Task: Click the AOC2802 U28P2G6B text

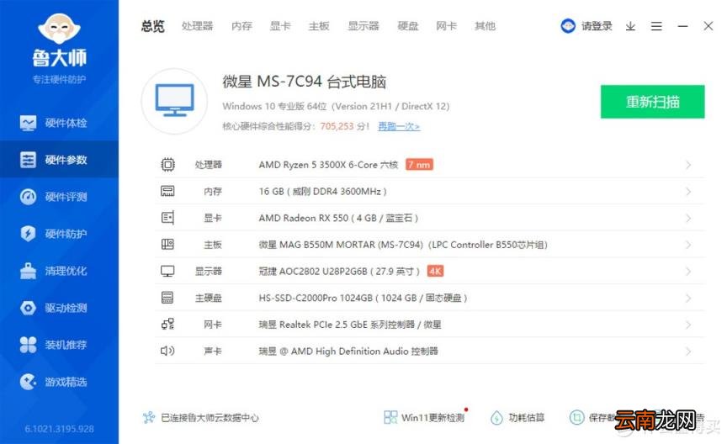Action: coord(339,271)
